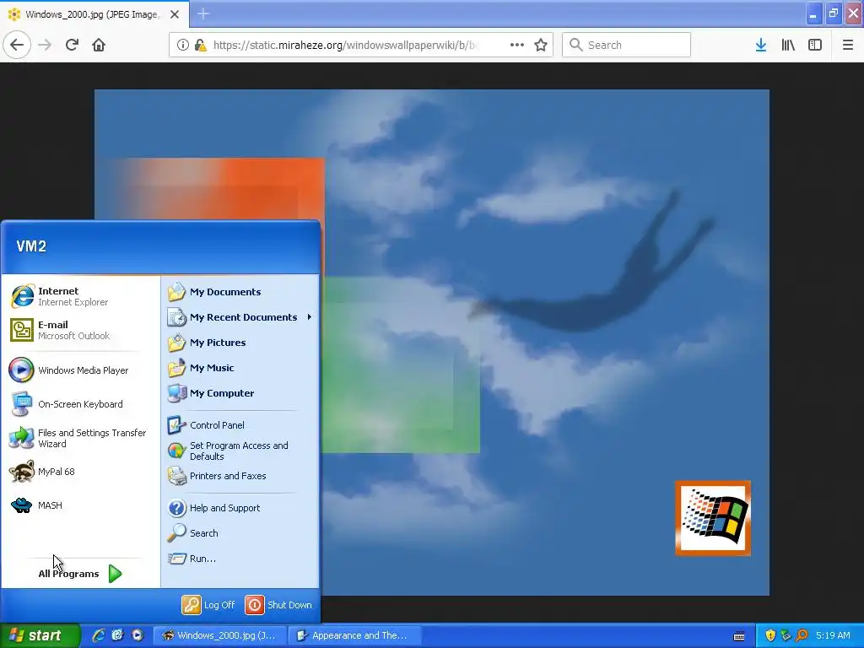Expand the My Recent Documents submenu
This screenshot has width=864, height=648.
coord(240,317)
